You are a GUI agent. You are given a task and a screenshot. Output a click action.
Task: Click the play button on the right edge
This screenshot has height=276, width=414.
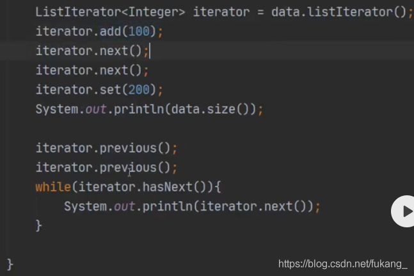pyautogui.click(x=404, y=211)
